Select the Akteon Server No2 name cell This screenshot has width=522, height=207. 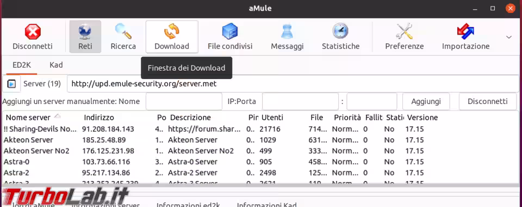36,151
